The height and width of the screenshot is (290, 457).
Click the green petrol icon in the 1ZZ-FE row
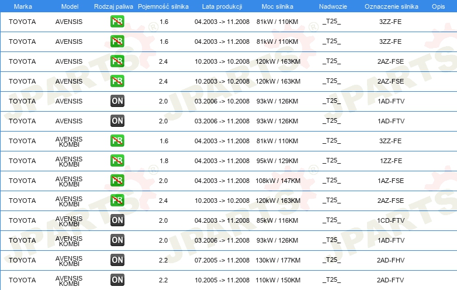(117, 161)
